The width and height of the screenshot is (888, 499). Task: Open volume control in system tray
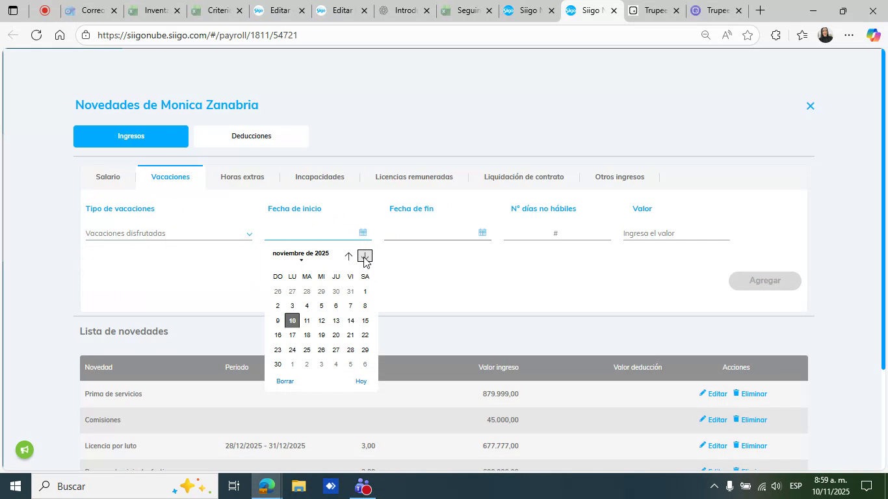(776, 486)
